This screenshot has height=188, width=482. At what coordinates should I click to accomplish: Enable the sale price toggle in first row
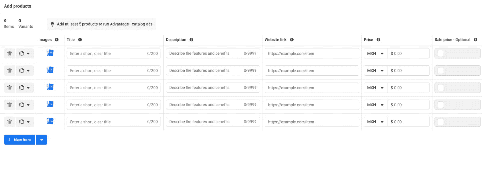tap(440, 54)
